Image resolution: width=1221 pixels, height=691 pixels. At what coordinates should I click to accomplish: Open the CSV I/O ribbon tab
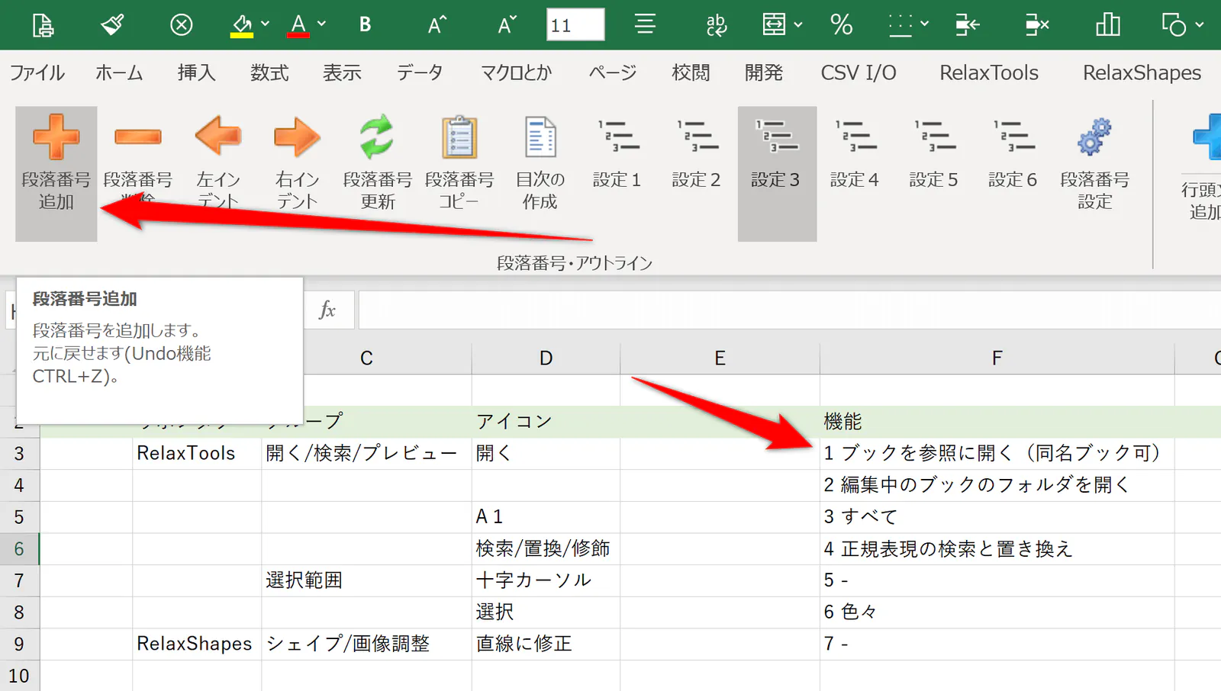click(859, 72)
